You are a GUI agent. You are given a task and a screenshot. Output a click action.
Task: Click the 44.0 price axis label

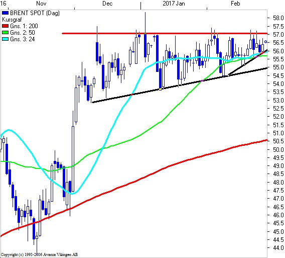point(278,247)
